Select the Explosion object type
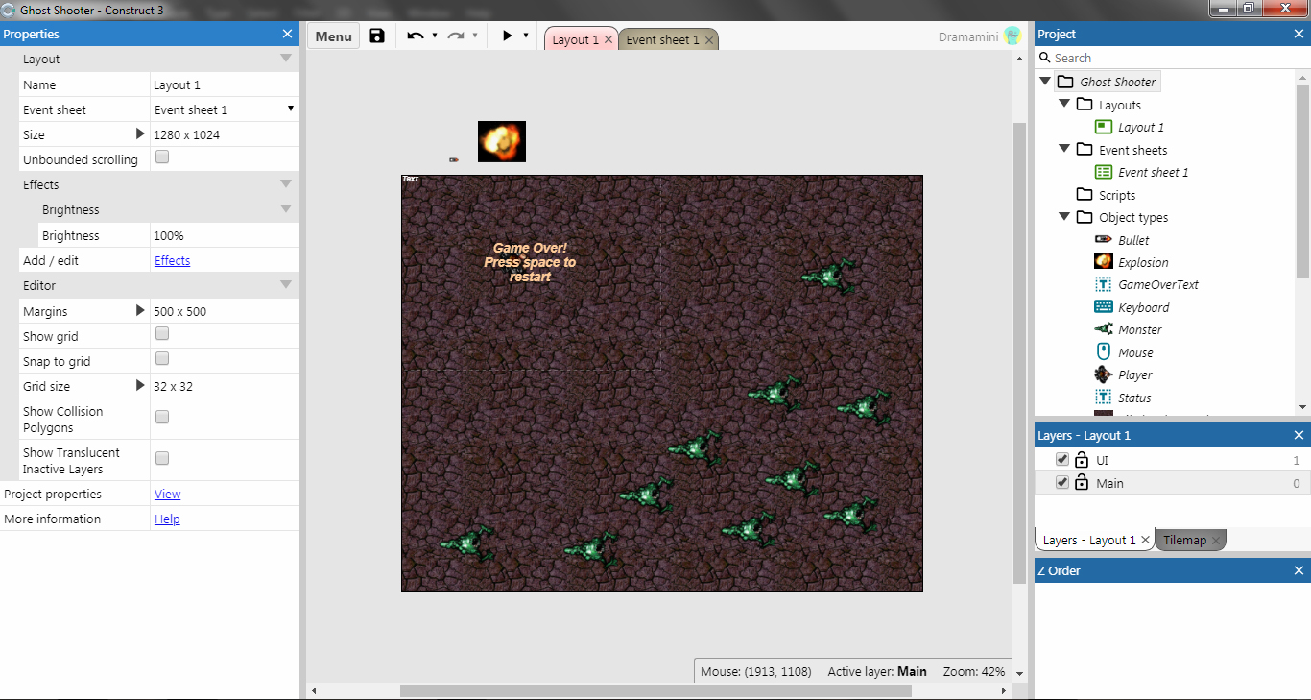Screen dimensions: 1311x700 [x=1143, y=262]
